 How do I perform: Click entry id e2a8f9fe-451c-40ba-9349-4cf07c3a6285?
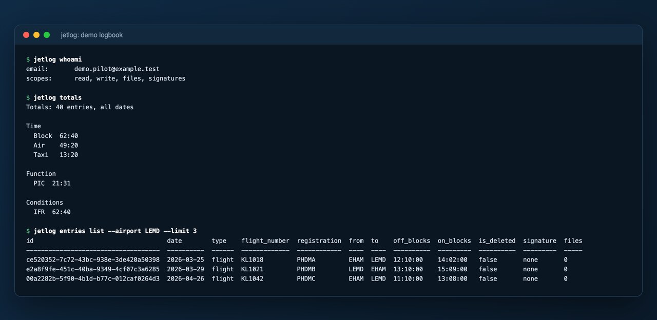tap(93, 269)
